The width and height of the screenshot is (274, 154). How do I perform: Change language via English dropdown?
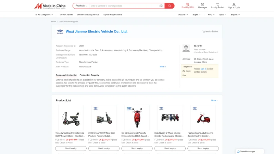tap(235, 15)
